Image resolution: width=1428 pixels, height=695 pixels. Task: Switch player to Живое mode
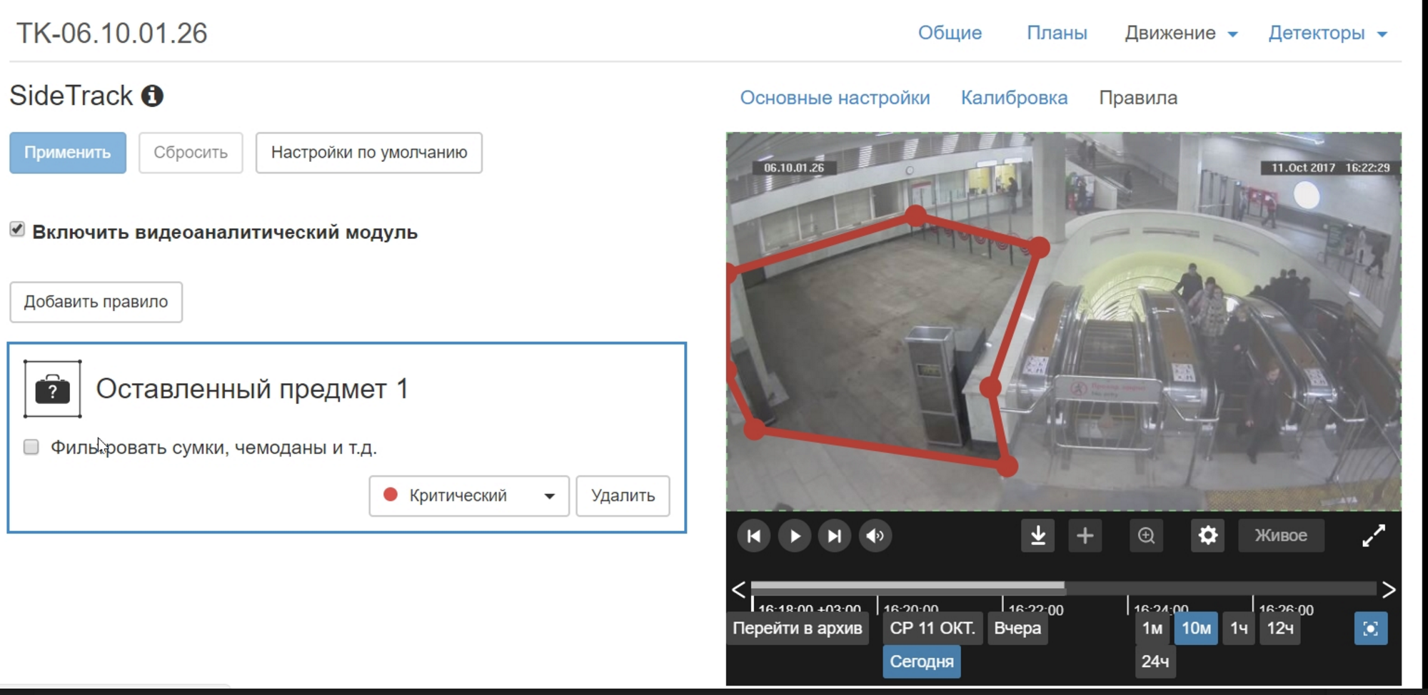pos(1281,536)
